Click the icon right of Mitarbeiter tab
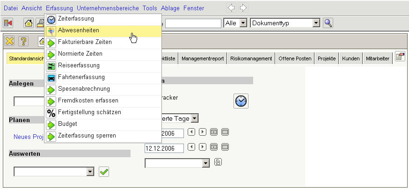Viewport: 409px width, 189px height. (x=400, y=57)
